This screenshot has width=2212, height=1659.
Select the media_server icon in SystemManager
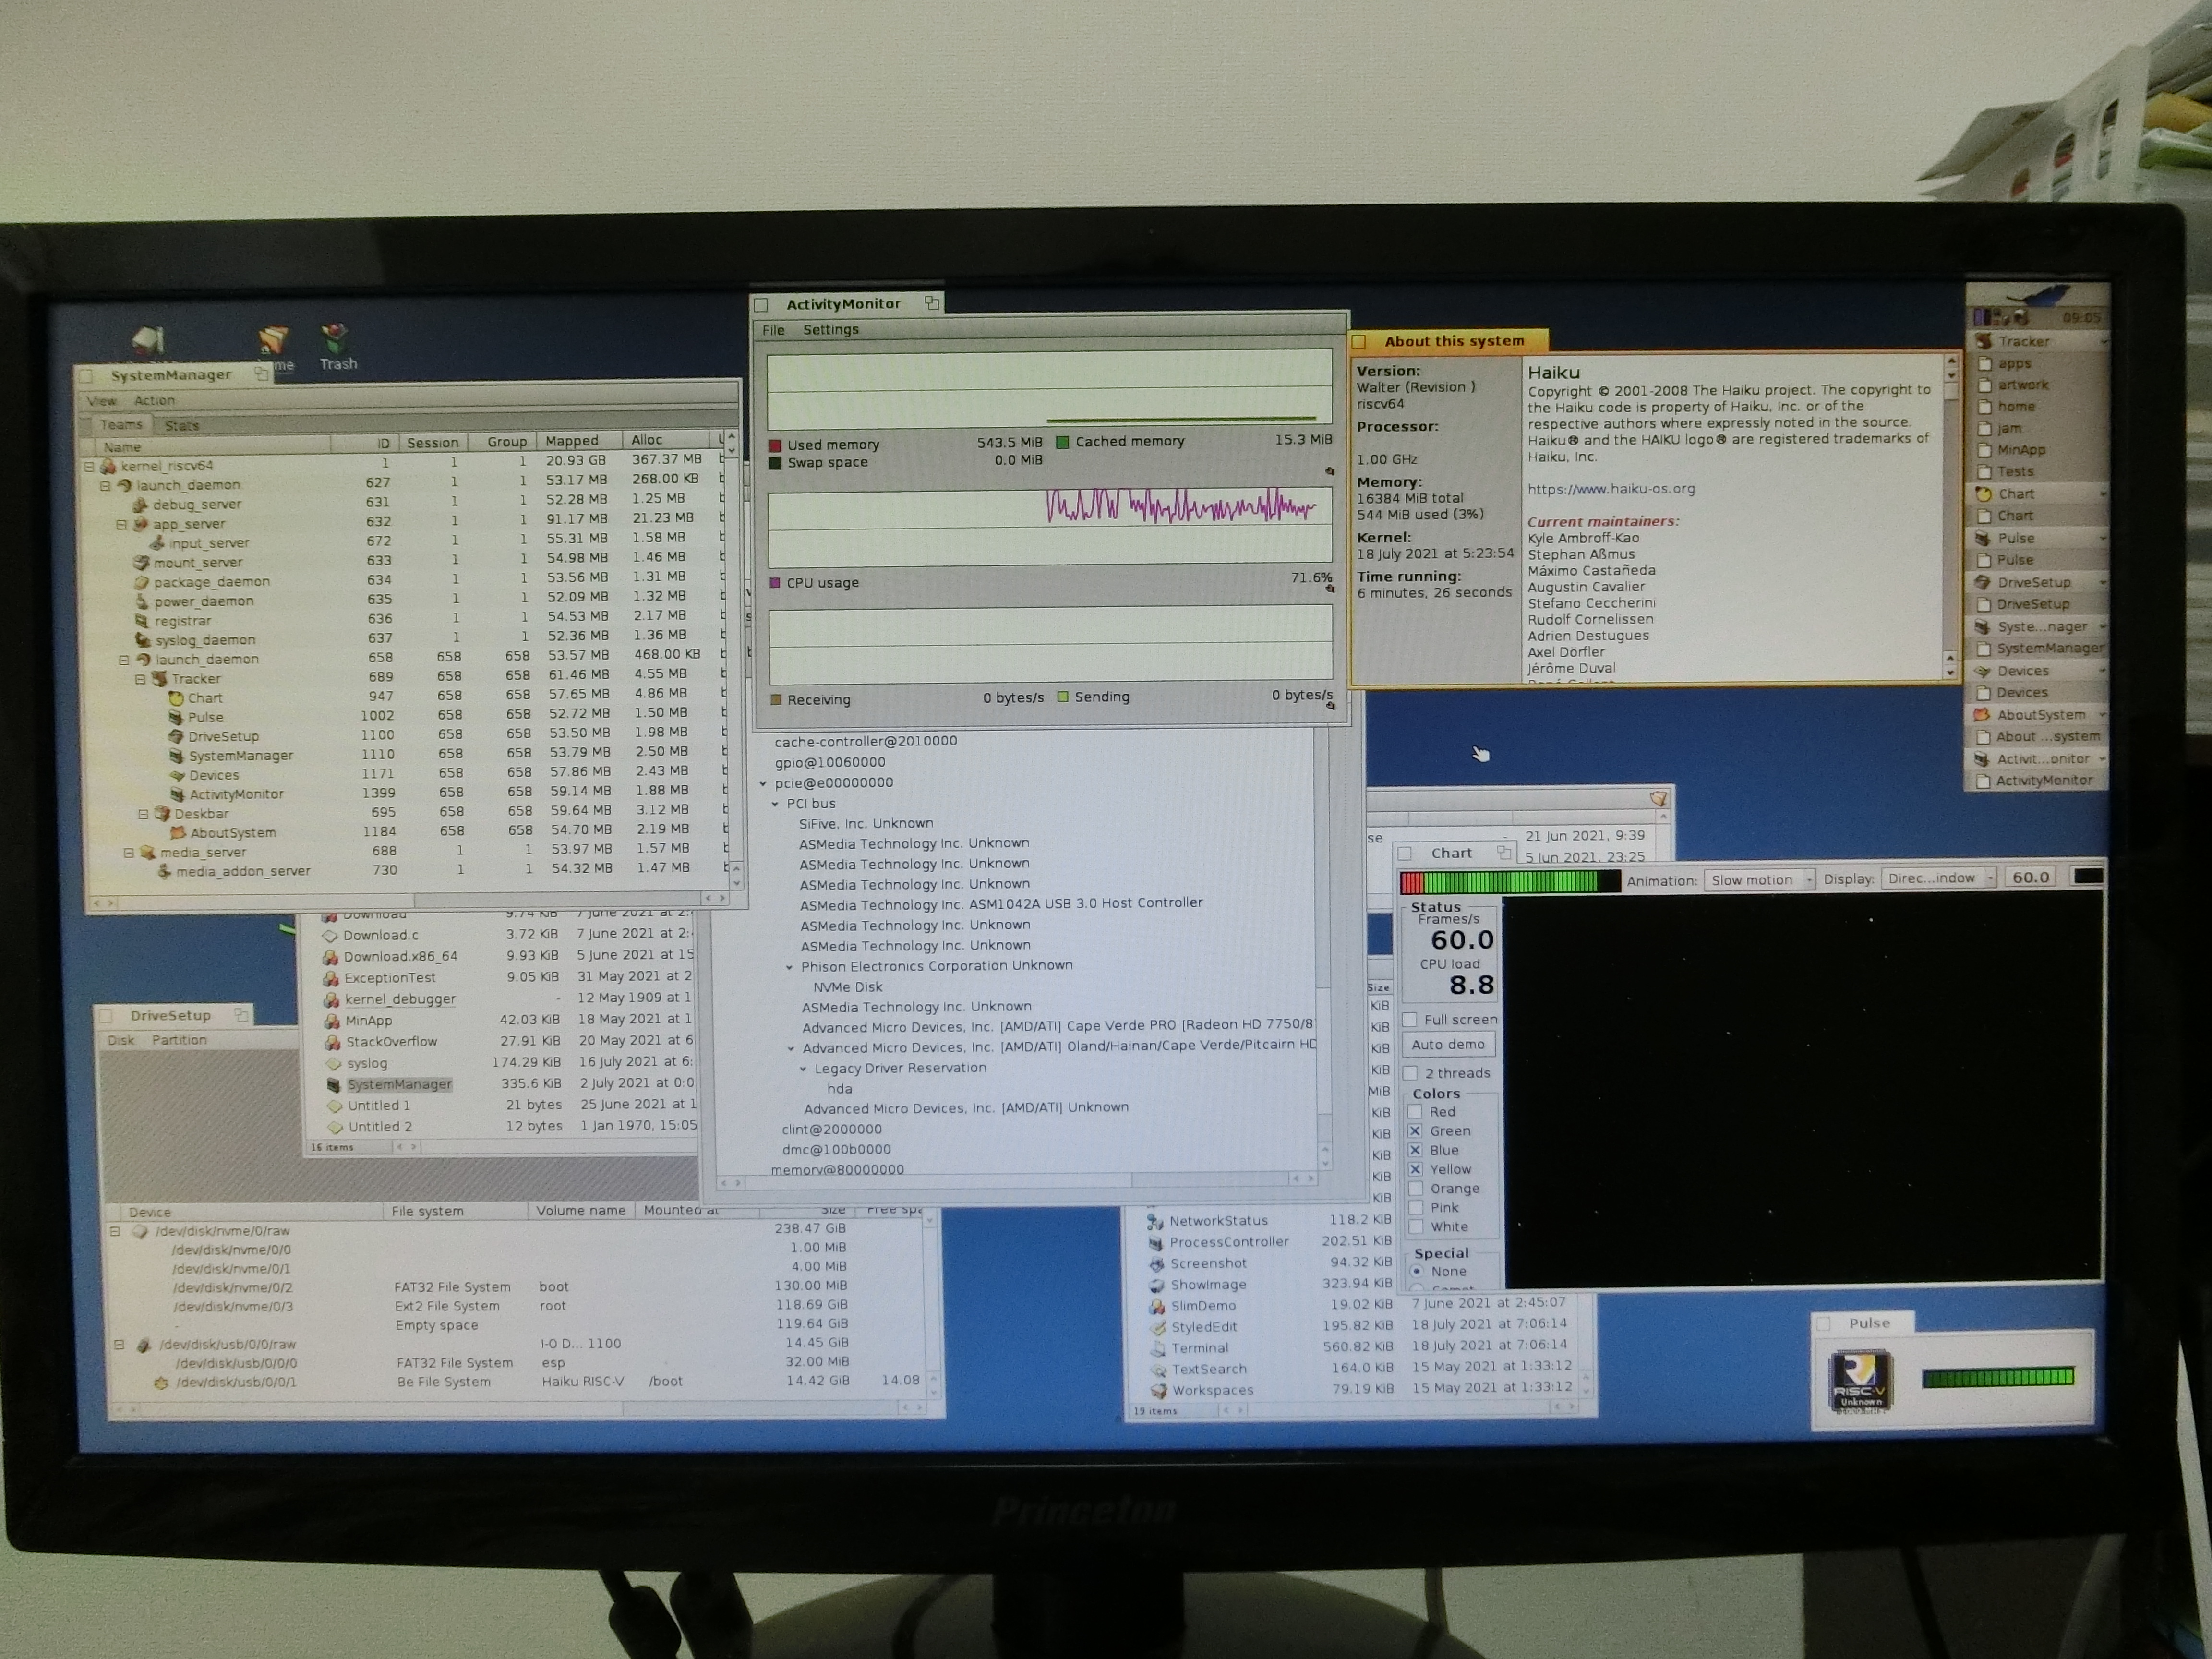tap(148, 853)
